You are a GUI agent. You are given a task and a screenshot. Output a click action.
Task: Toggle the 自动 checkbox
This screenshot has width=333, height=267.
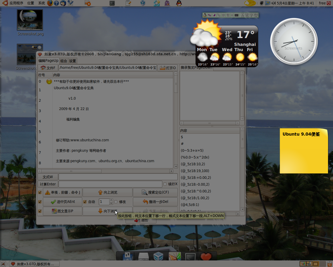click(x=85, y=202)
